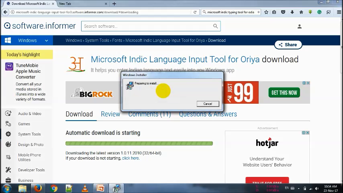Click the EN language indicator
Image resolution: width=343 pixels, height=193 pixels.
click(287, 188)
